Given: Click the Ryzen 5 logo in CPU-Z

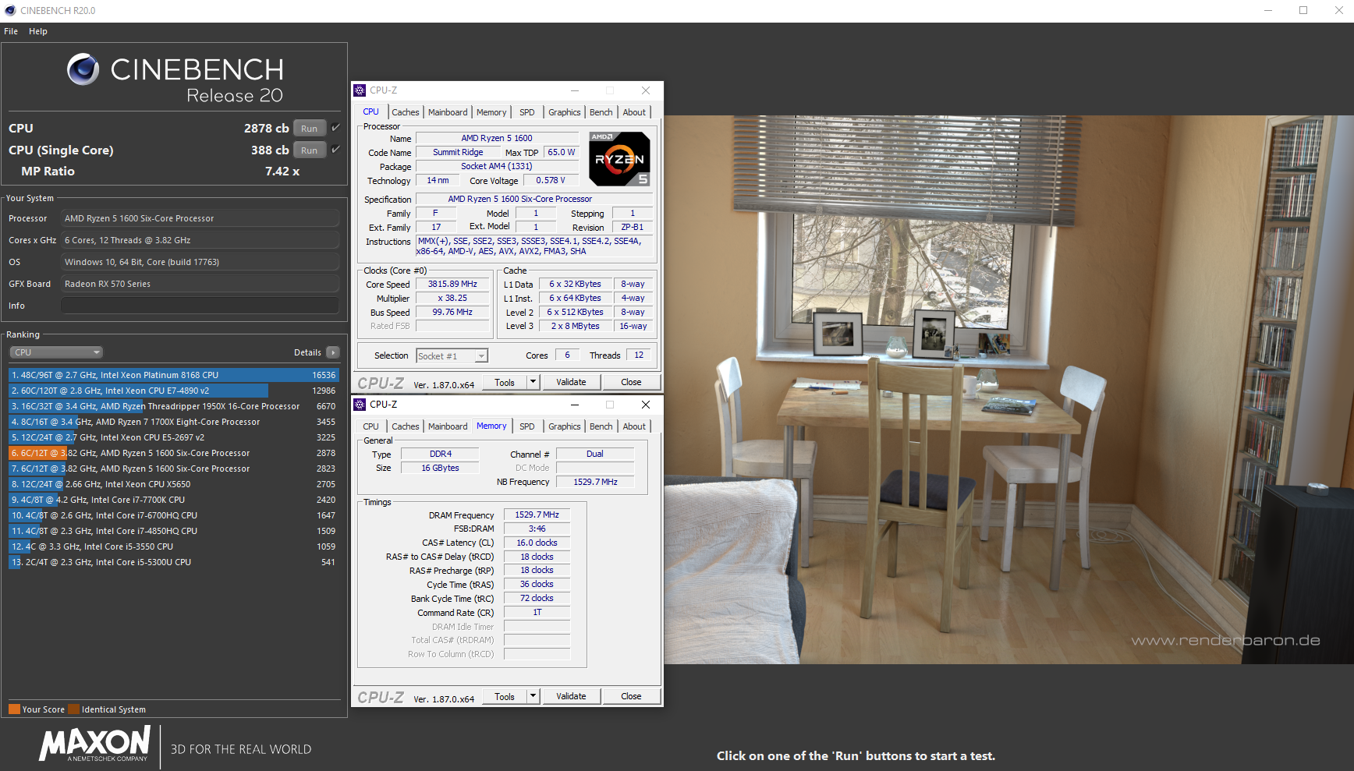Looking at the screenshot, I should click(619, 159).
